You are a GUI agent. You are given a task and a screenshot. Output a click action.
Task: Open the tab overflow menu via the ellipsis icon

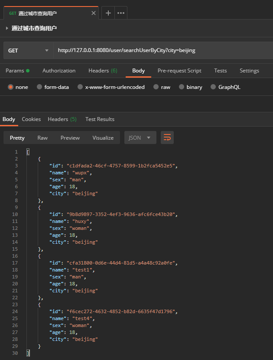coord(120,13)
